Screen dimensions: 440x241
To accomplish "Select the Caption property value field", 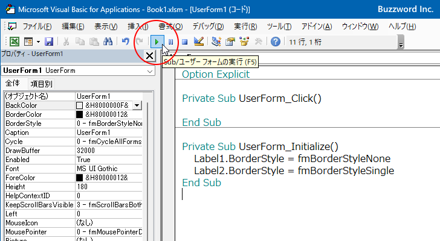I will (x=109, y=133).
